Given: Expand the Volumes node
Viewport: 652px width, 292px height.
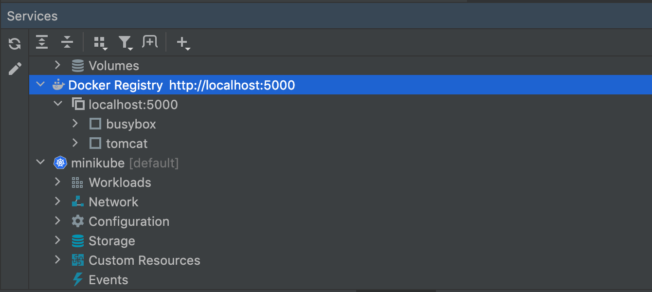Looking at the screenshot, I should [57, 65].
